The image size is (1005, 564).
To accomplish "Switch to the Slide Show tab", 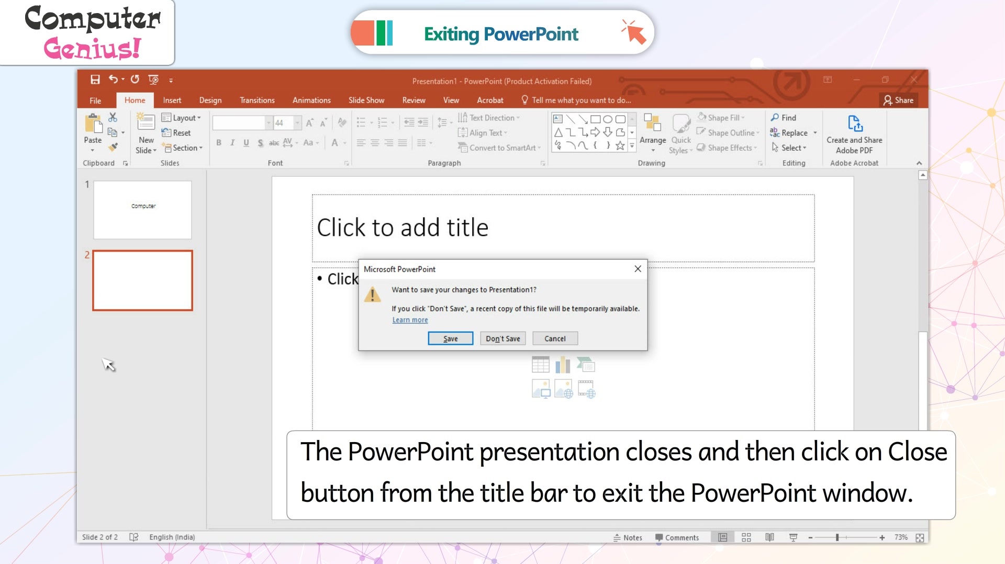I will 366,100.
